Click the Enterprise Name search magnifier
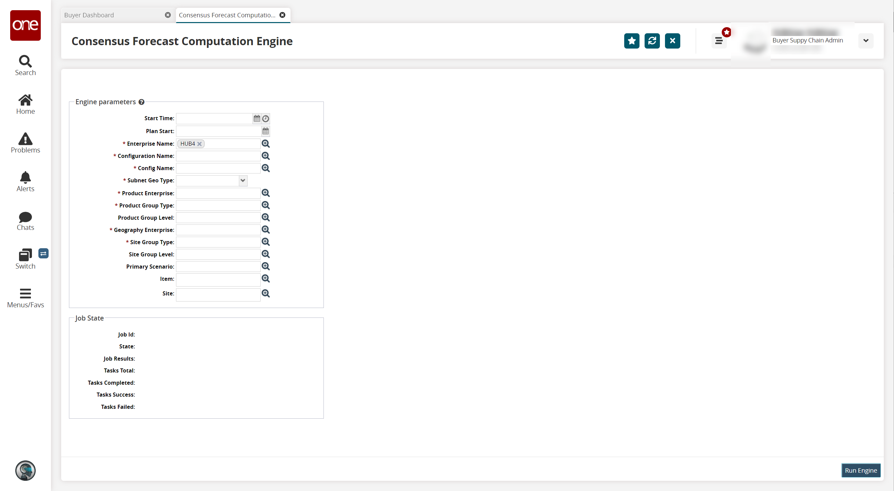 266,143
